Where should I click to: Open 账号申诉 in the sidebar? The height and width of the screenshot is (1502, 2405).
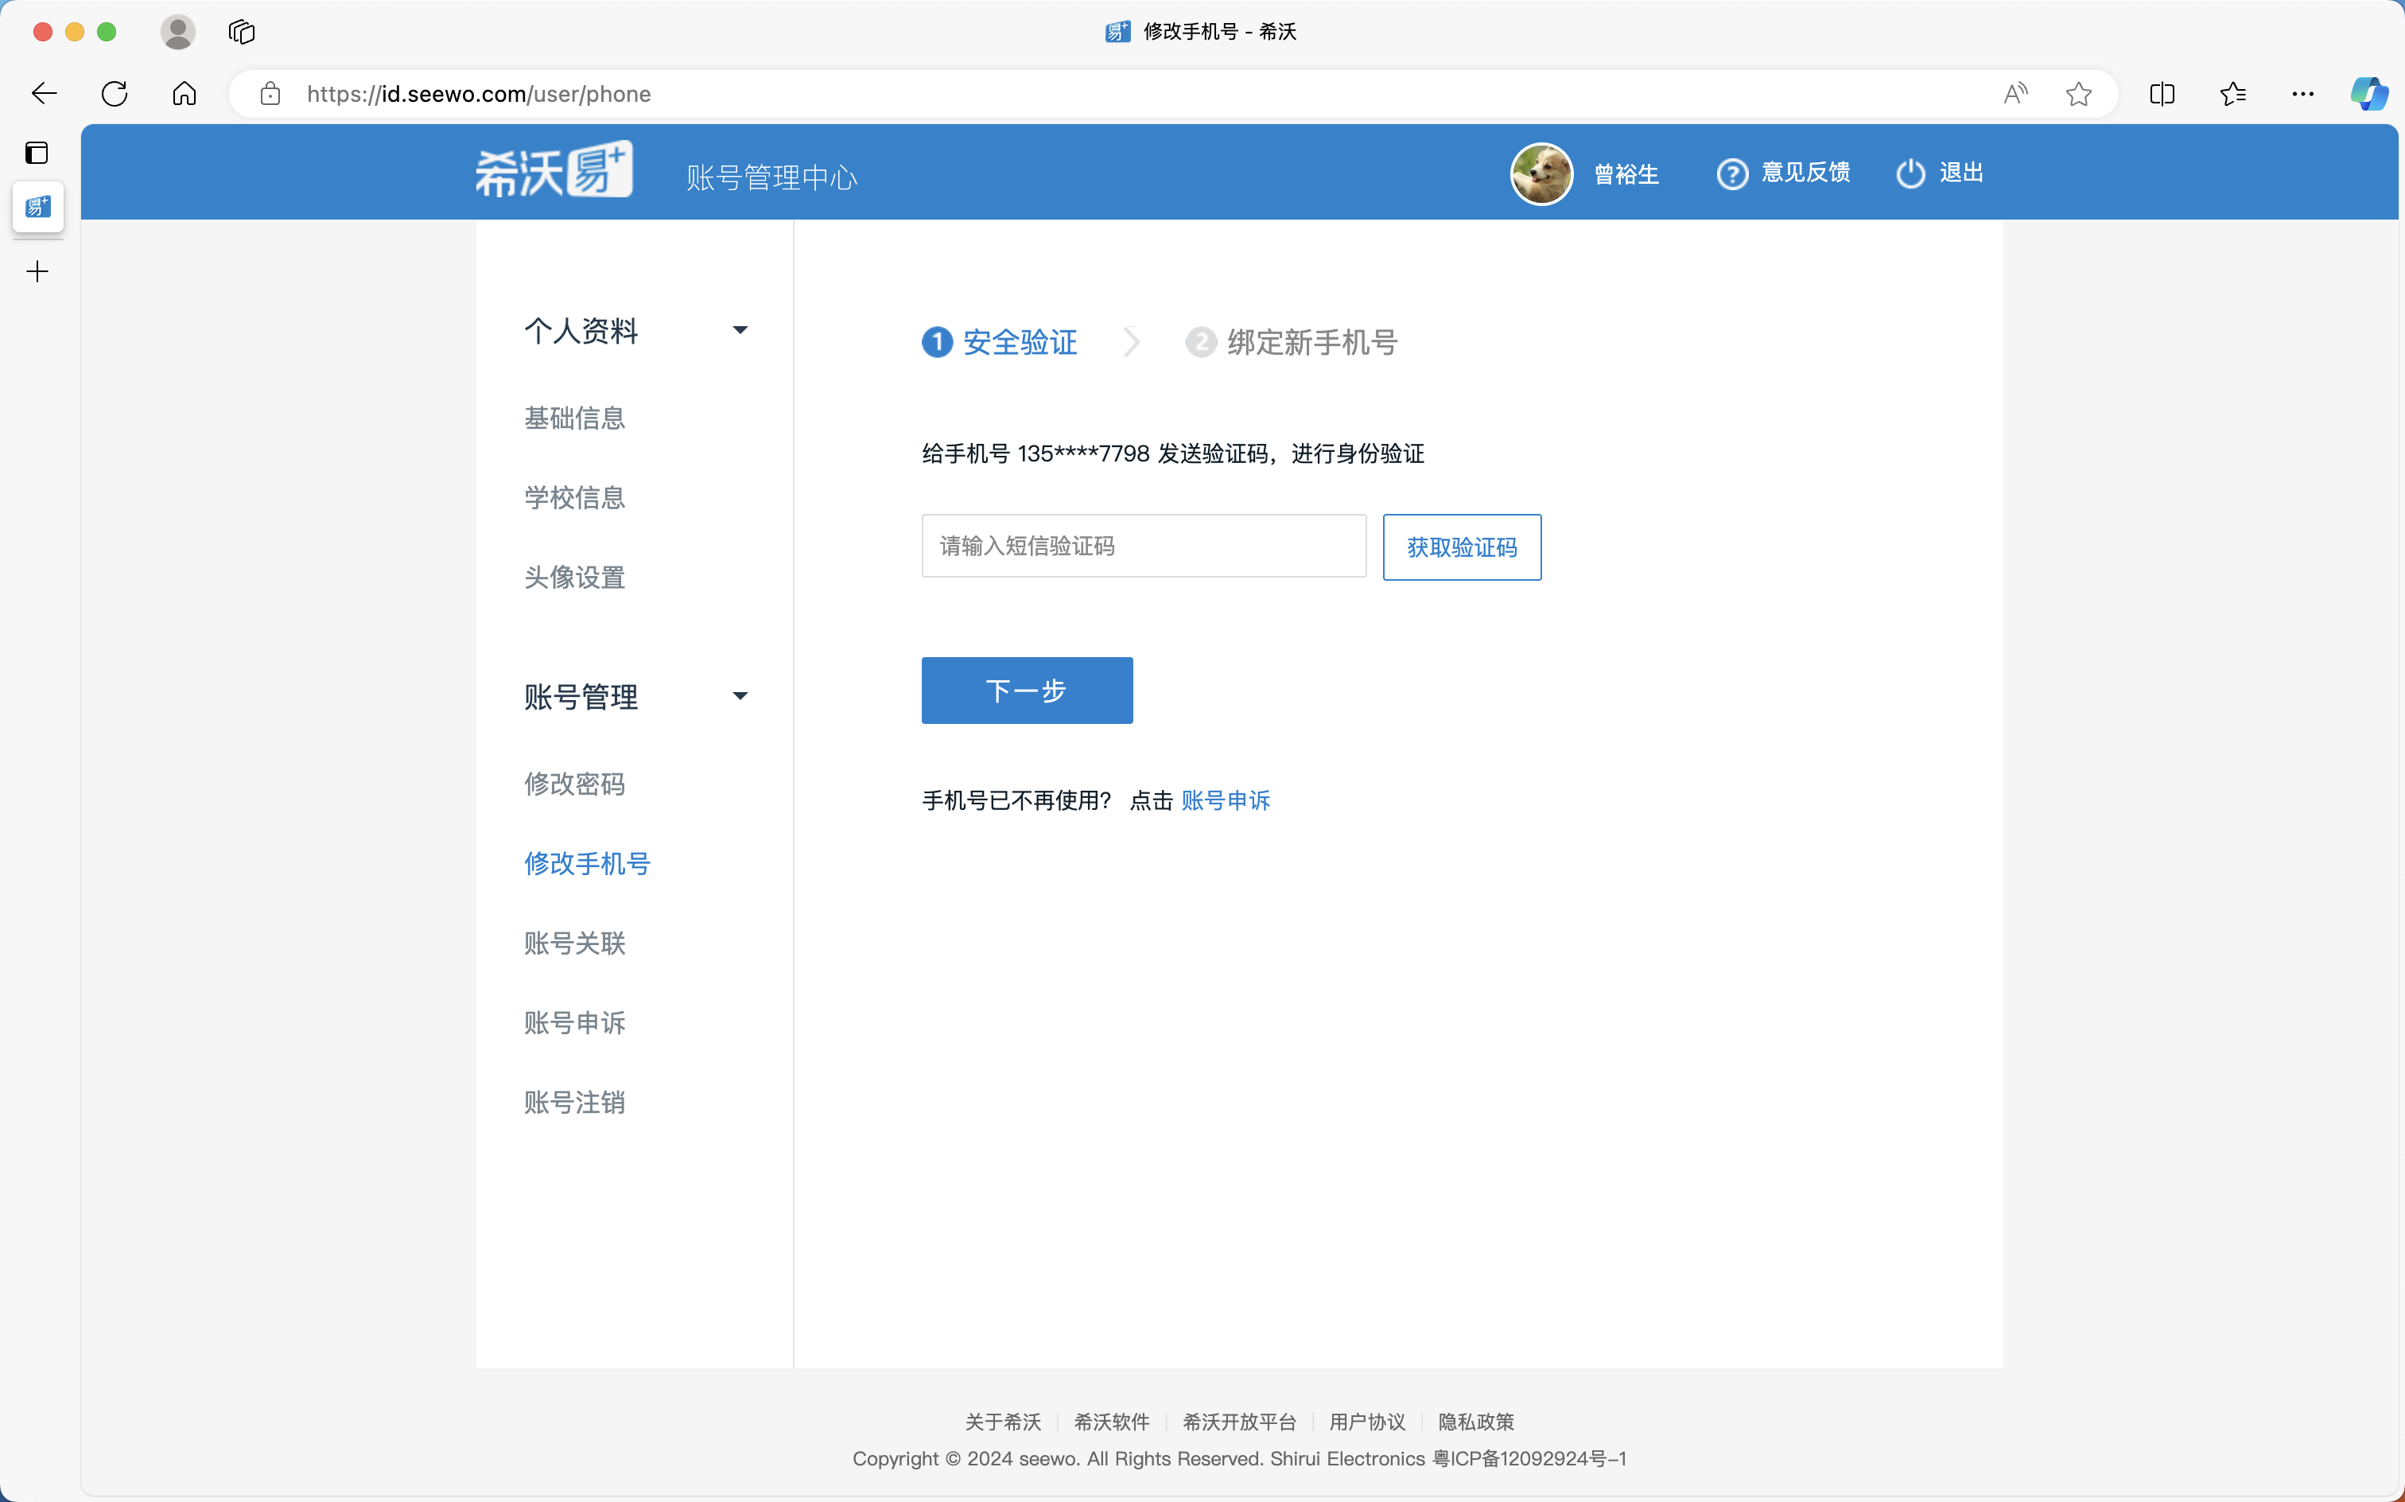(575, 1022)
